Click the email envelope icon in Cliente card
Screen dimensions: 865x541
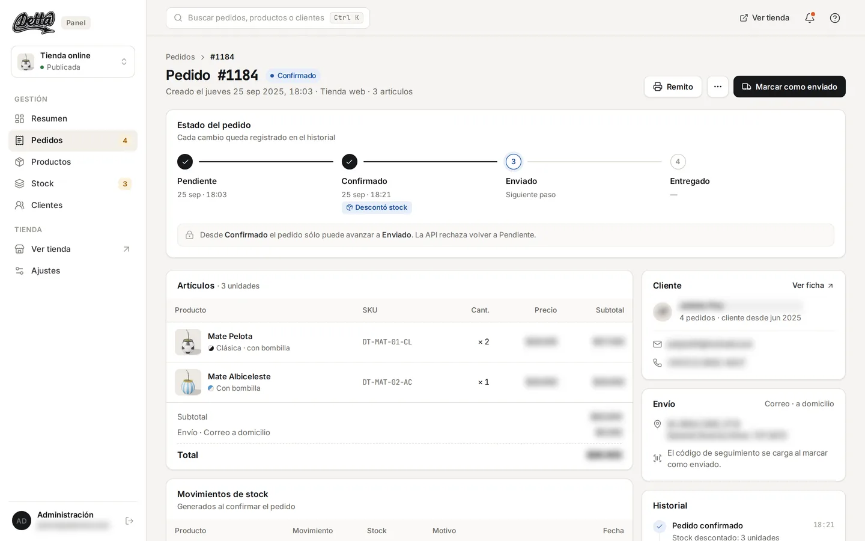(x=658, y=344)
